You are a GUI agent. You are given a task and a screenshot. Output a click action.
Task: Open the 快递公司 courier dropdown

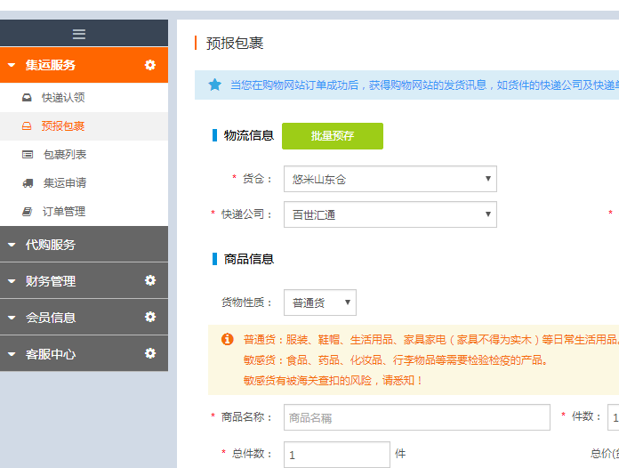point(390,214)
